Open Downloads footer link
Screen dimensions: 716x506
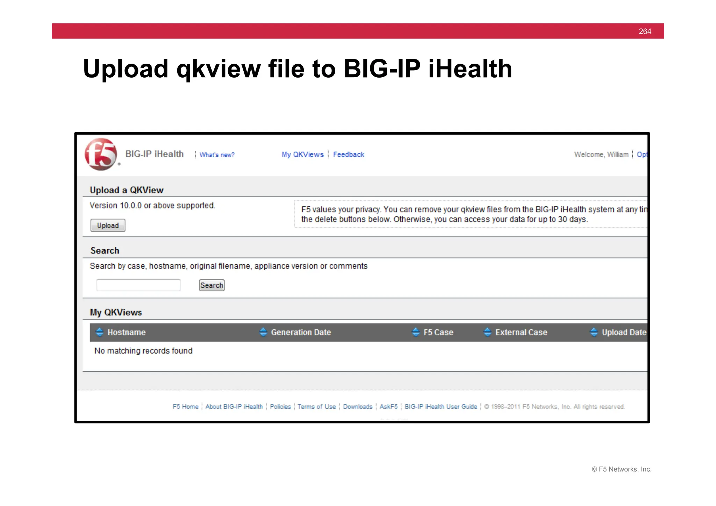(x=358, y=407)
